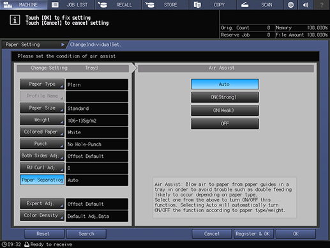The width and height of the screenshot is (330, 248).
Task: Cancel the air assist setting
Action: (211, 234)
